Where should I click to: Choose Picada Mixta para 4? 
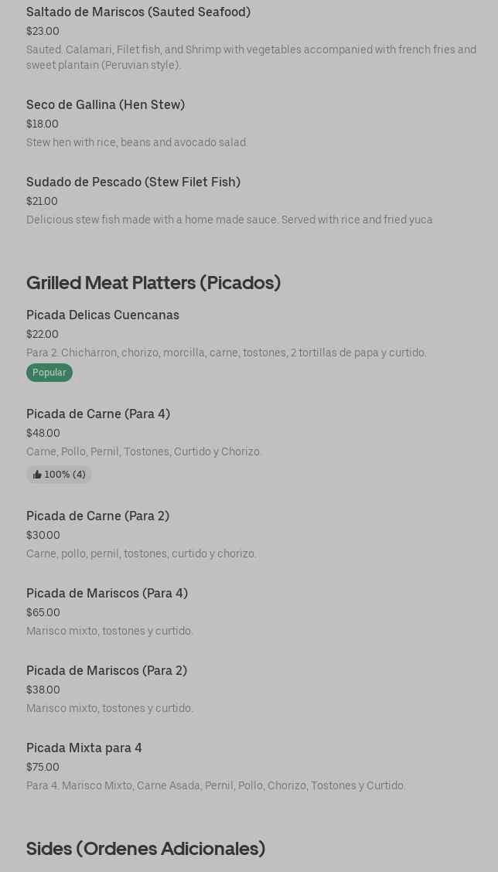coord(84,748)
